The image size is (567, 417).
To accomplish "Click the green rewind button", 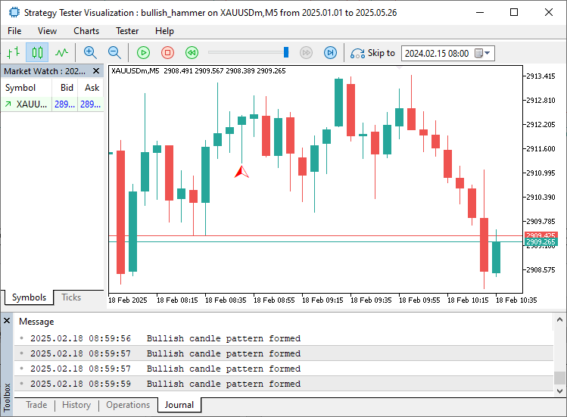I will pyautogui.click(x=192, y=53).
